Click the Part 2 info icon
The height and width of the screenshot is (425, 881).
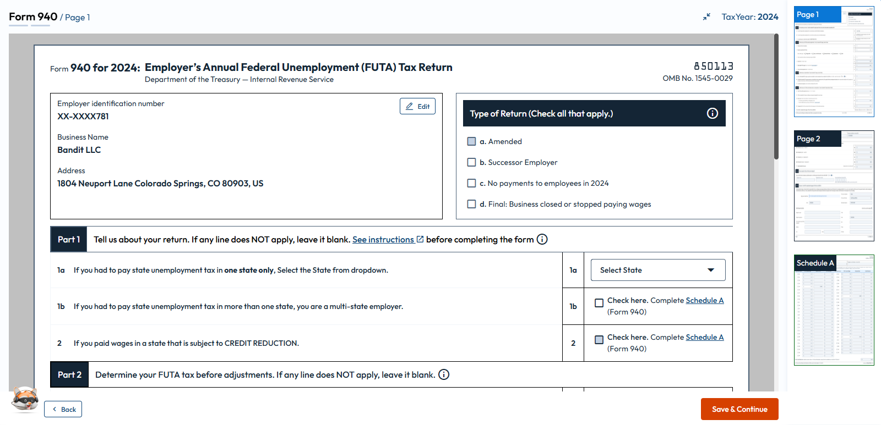pyautogui.click(x=444, y=374)
